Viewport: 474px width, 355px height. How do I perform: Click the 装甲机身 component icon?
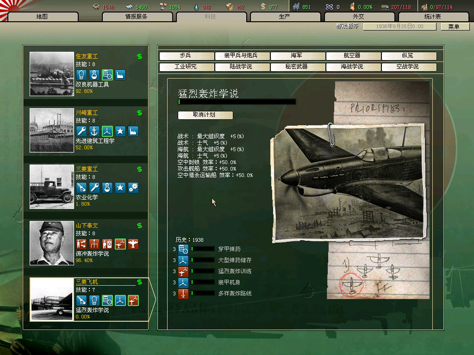pyautogui.click(x=183, y=283)
